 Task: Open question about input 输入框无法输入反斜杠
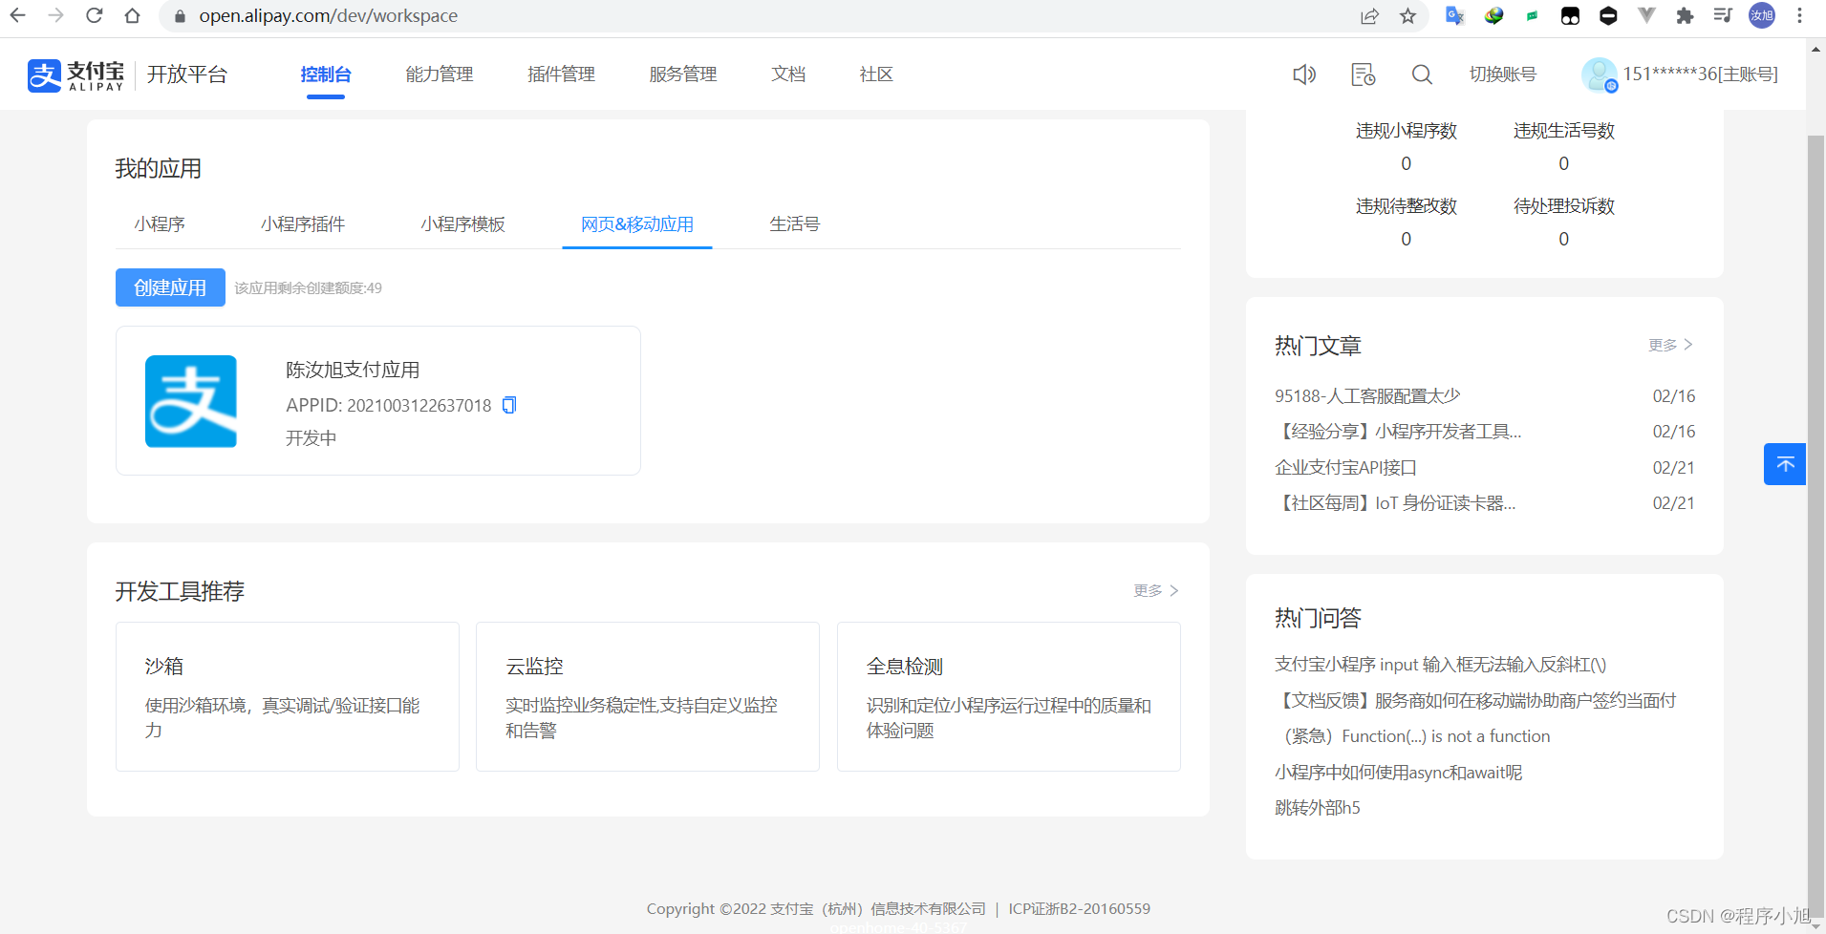[1440, 665]
